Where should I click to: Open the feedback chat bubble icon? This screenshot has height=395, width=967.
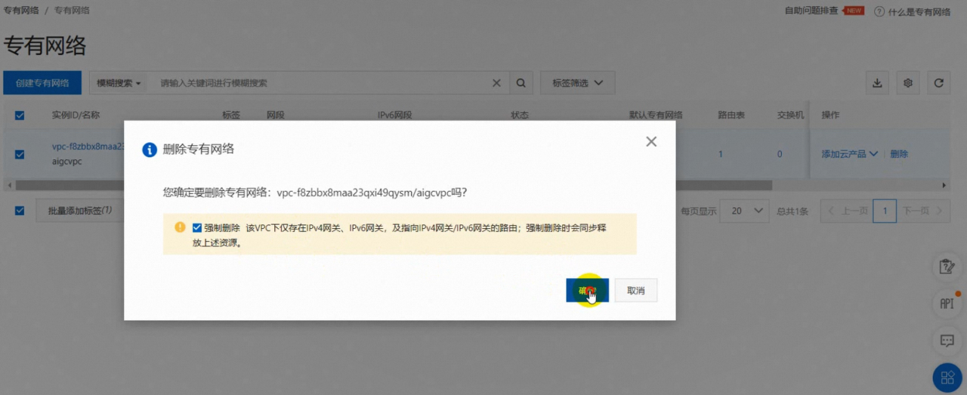click(947, 341)
